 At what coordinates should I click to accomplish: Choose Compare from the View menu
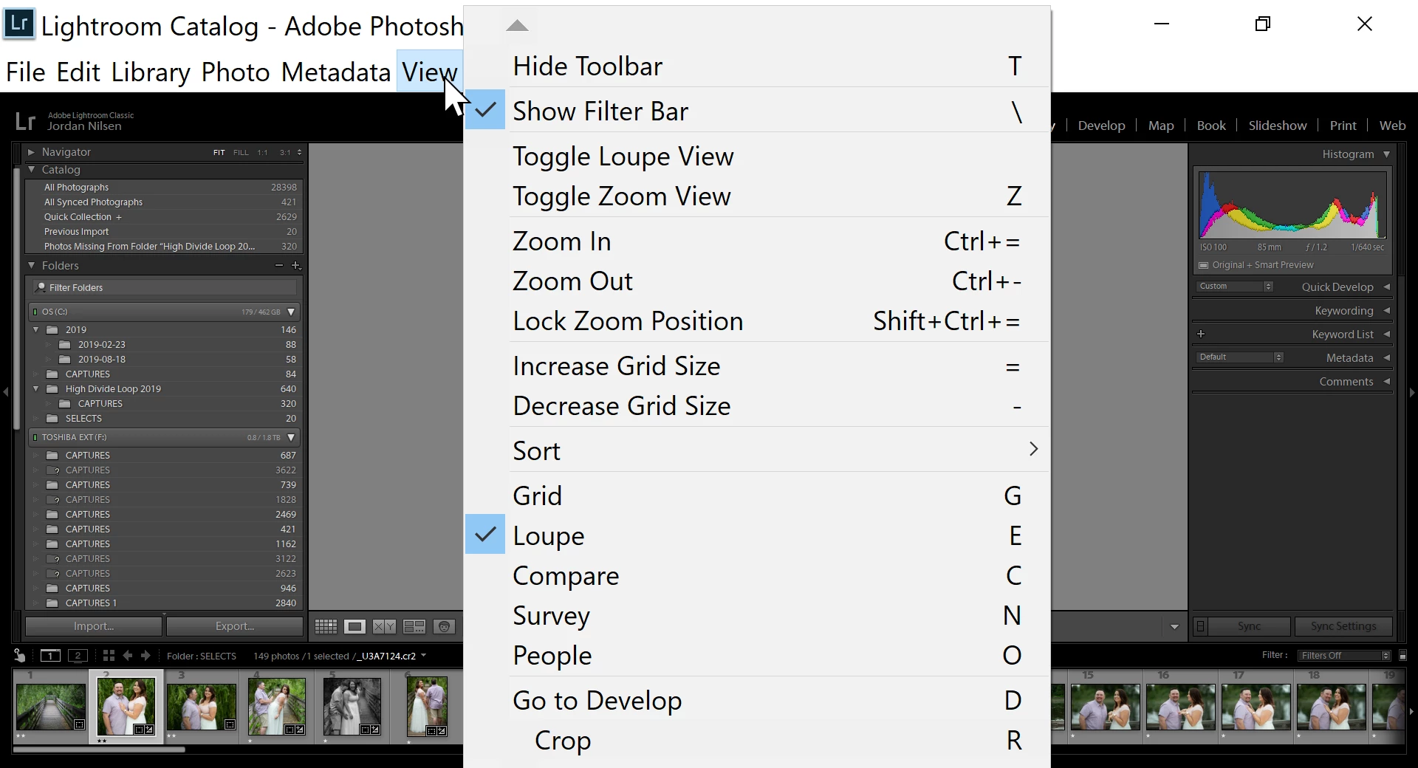566,576
